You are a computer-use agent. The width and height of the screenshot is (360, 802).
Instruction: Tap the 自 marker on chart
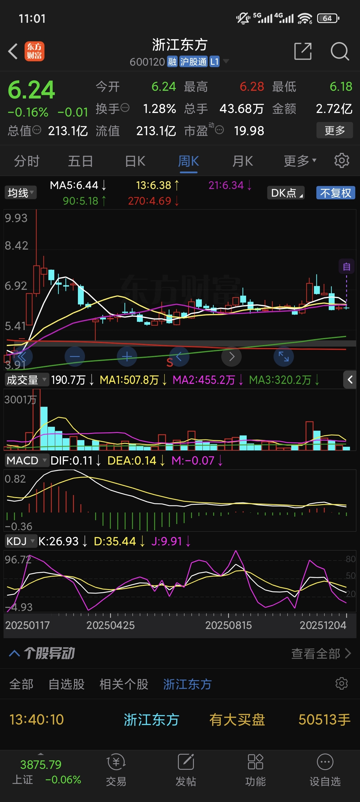[x=347, y=267]
